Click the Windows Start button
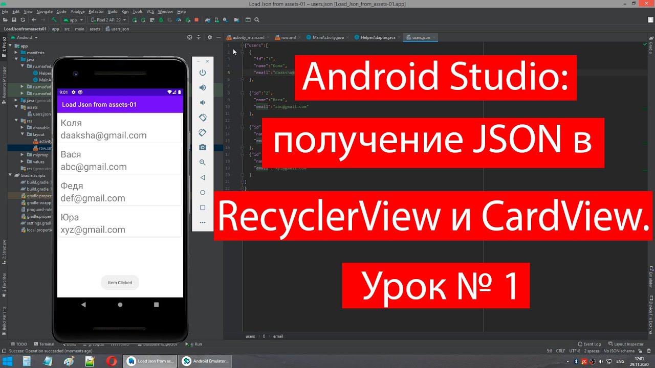 [x=7, y=361]
